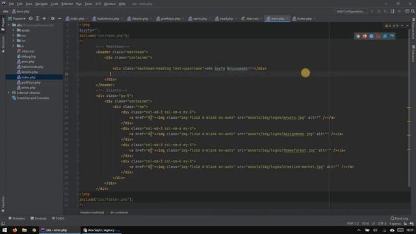Expand the inc folder
The width and height of the screenshot is (416, 234).
pos(14,40)
